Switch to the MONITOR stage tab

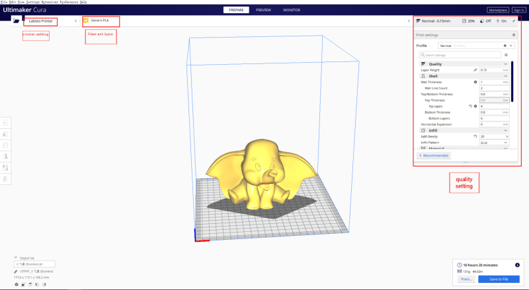tap(292, 10)
